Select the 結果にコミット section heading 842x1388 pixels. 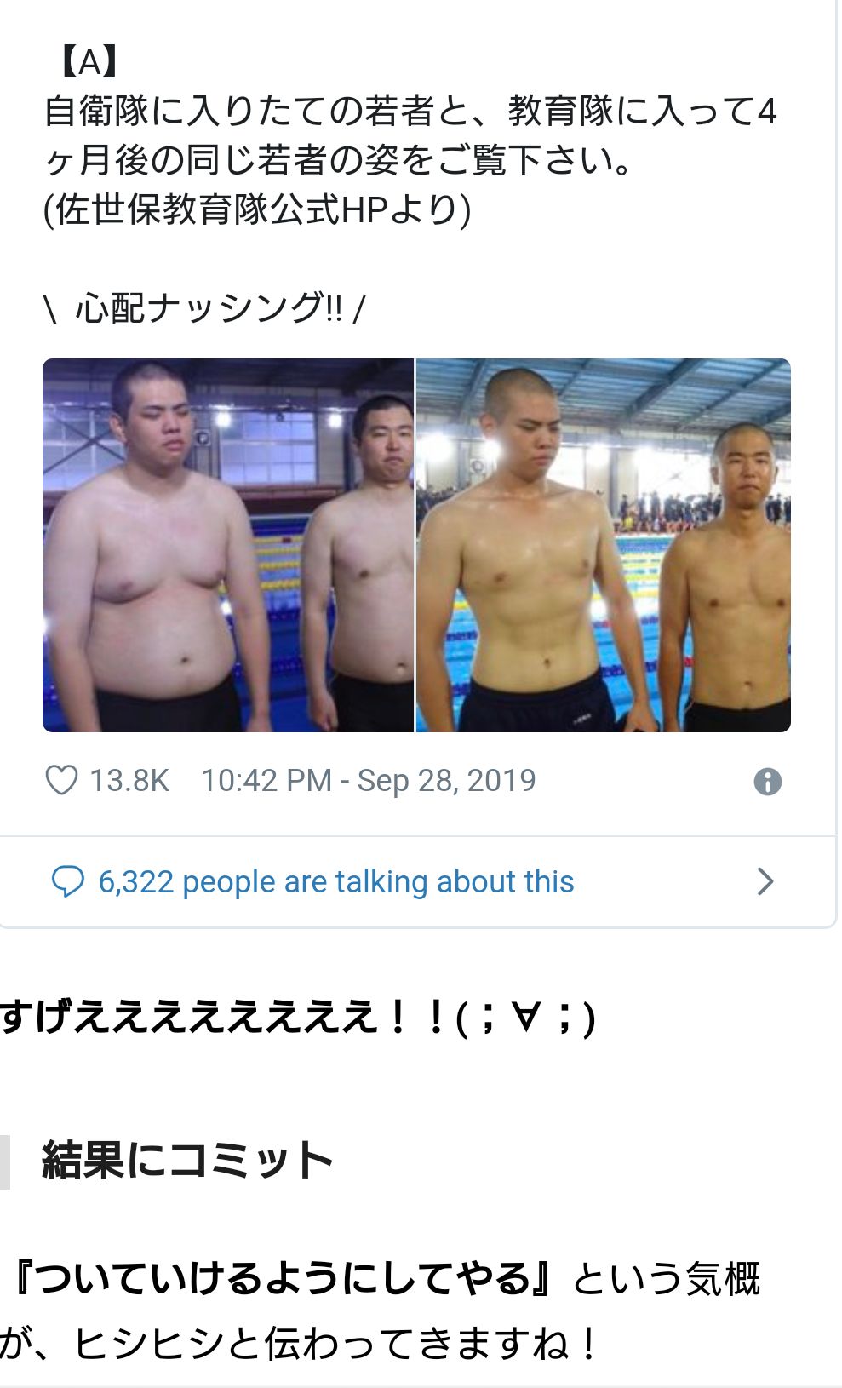187,1160
